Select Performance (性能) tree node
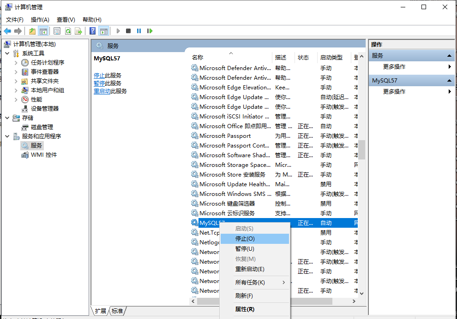 click(x=36, y=100)
